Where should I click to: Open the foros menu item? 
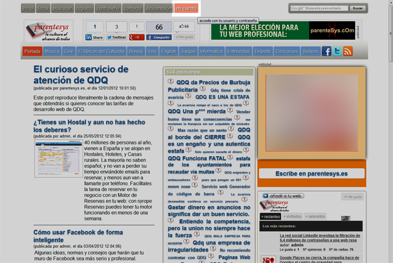tap(43, 8)
